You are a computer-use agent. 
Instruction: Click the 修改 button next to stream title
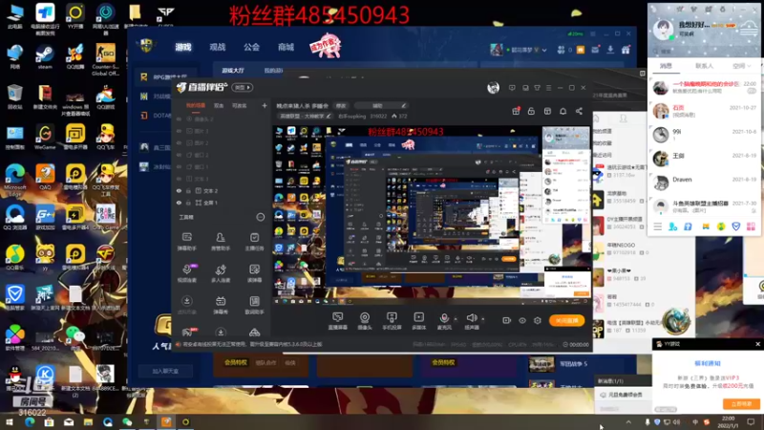[x=341, y=105]
